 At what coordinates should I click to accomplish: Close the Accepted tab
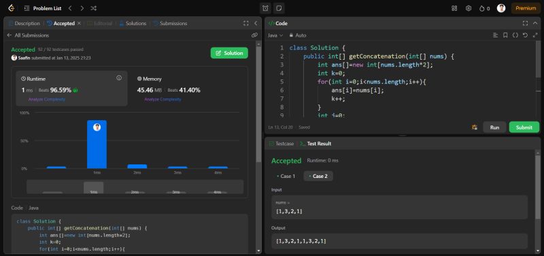79,23
